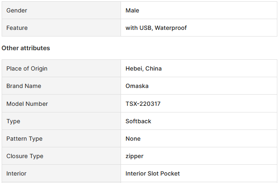Select the None pattern value

point(133,139)
